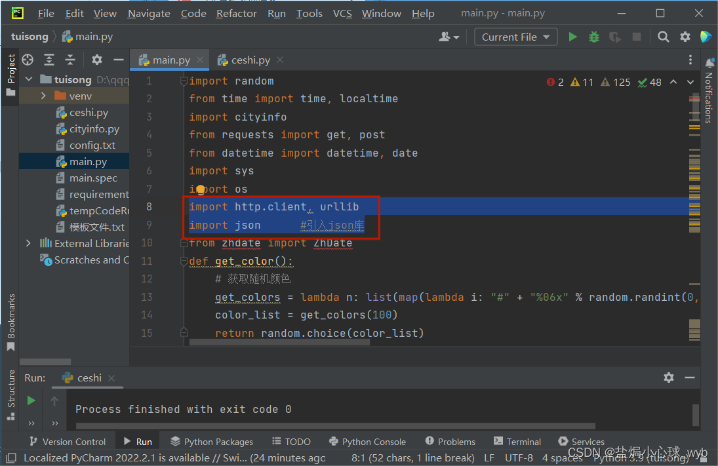Click the tuisong breadcrumb in navigation bar

[x=30, y=37]
